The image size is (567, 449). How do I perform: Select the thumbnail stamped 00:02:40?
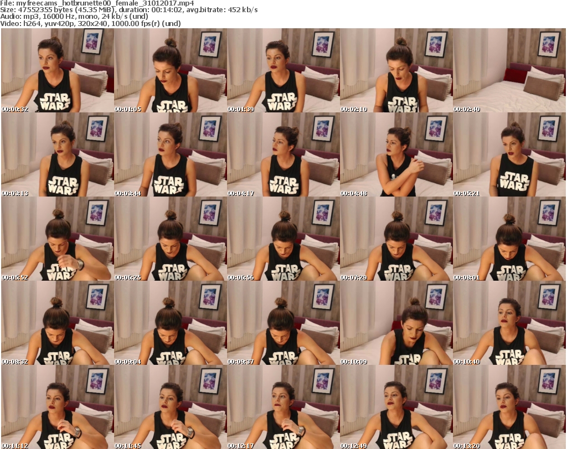tap(509, 70)
